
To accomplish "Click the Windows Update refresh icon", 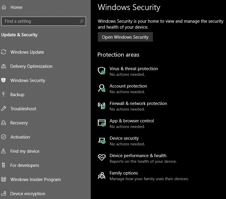I will pyautogui.click(x=4, y=52).
